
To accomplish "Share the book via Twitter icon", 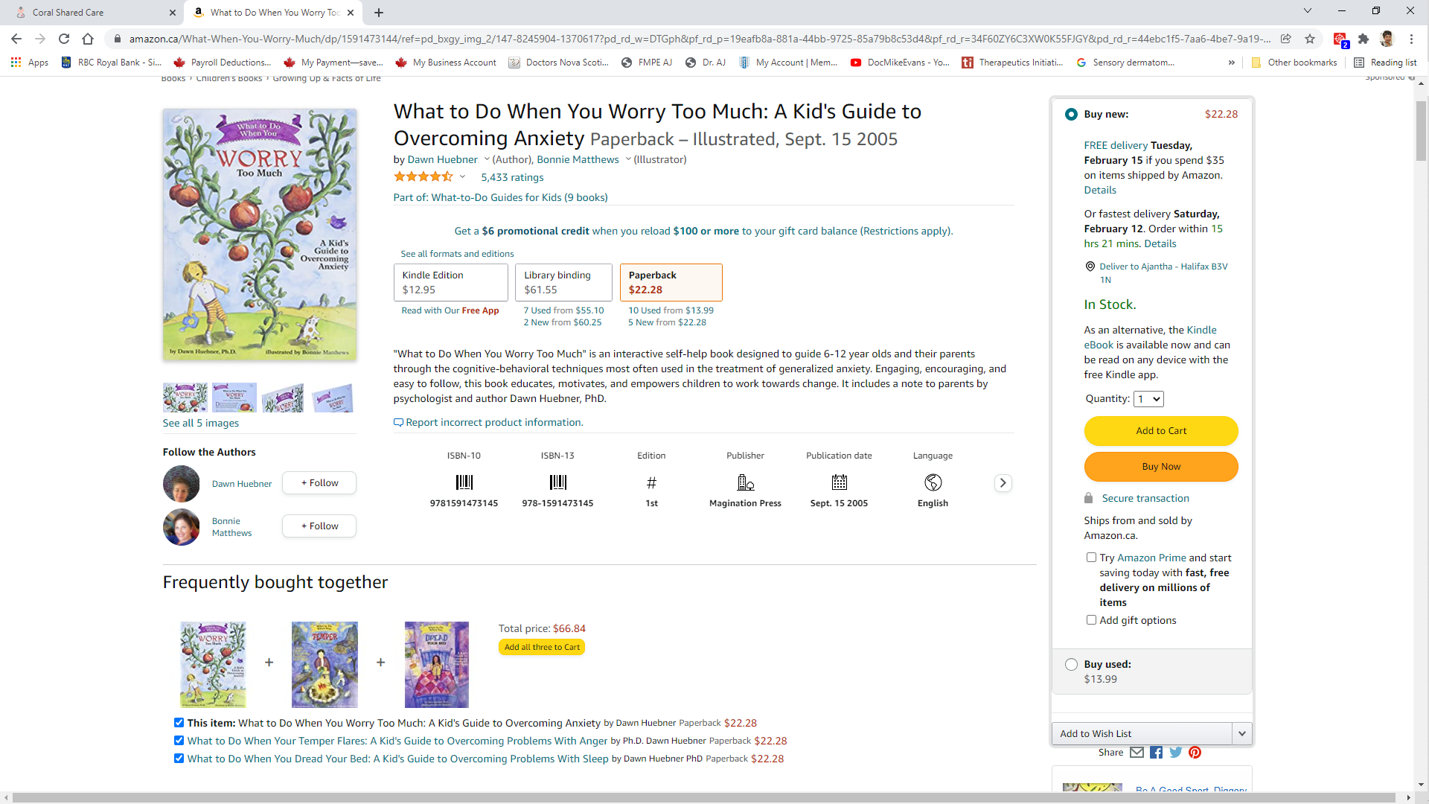I will pos(1176,753).
